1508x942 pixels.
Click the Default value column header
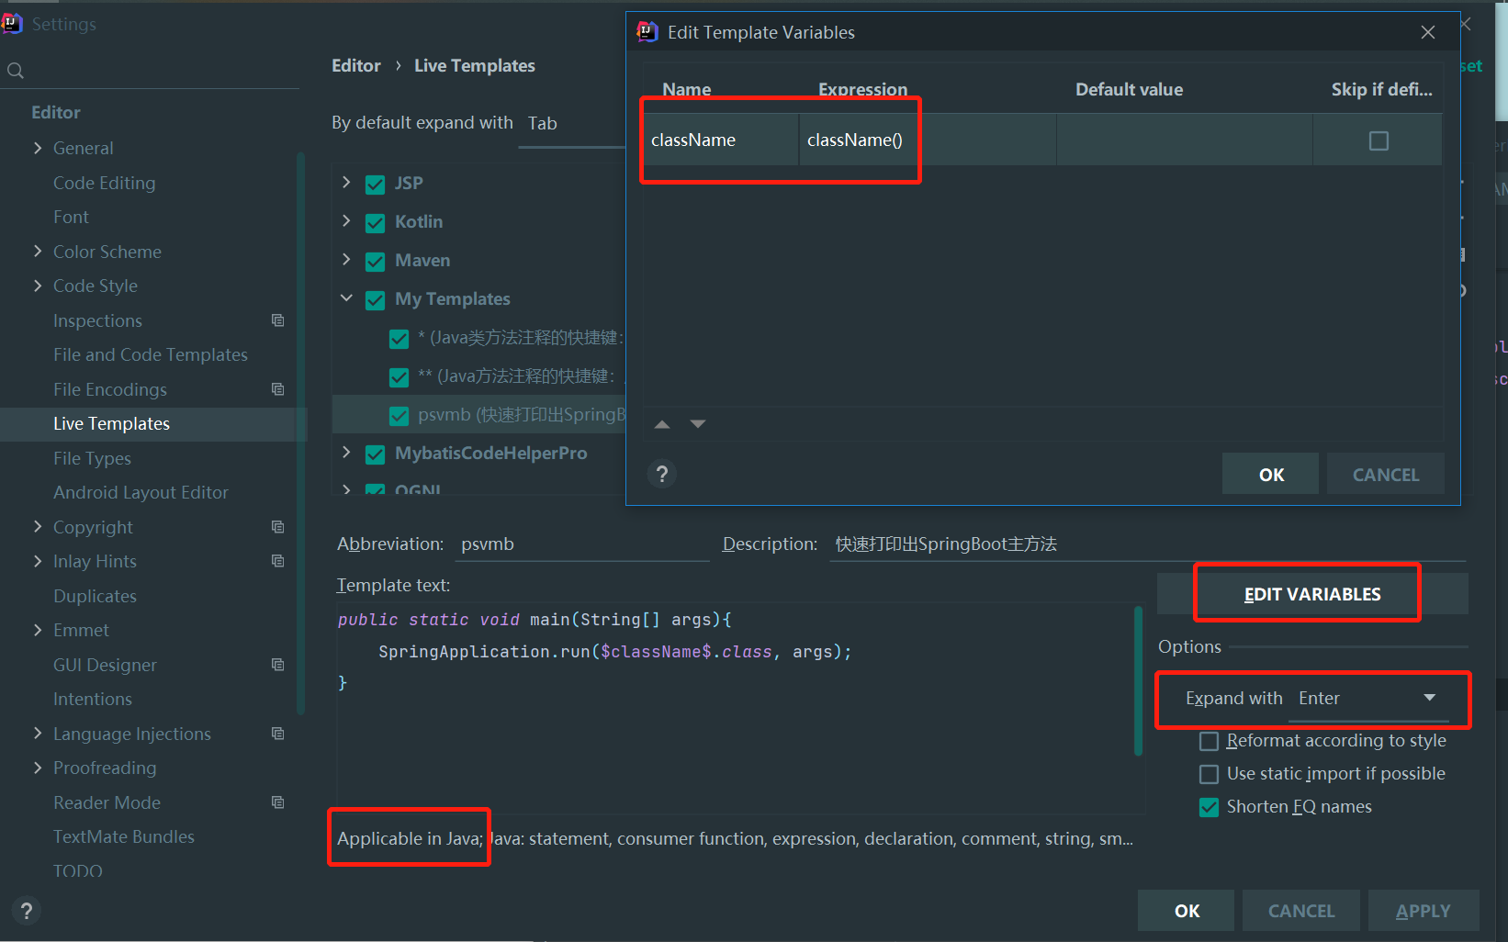click(x=1129, y=89)
